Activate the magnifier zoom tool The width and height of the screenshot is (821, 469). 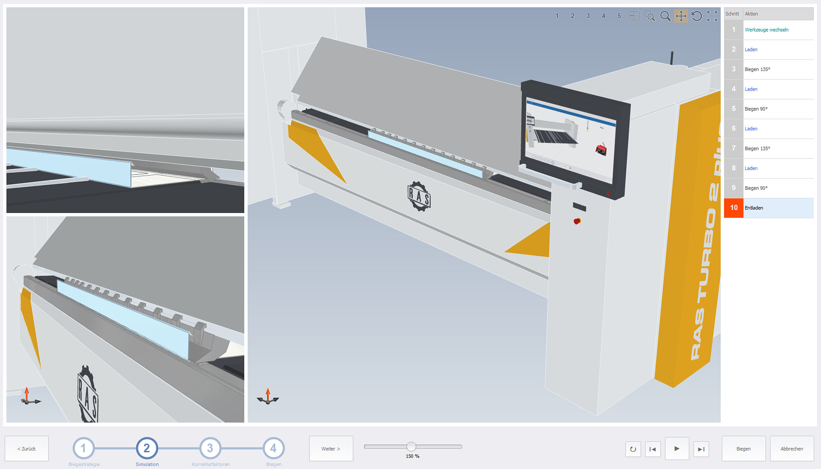(x=665, y=16)
